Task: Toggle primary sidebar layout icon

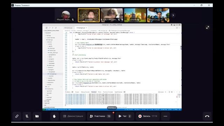Action: pos(172,25)
